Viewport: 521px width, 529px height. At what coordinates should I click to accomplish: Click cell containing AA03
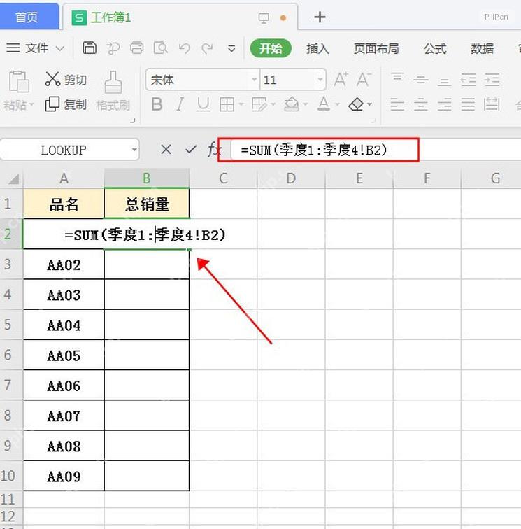tap(64, 295)
